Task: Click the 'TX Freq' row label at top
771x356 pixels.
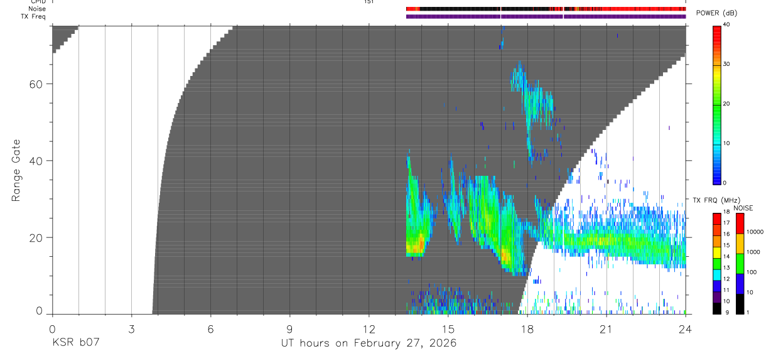Action: 34,16
